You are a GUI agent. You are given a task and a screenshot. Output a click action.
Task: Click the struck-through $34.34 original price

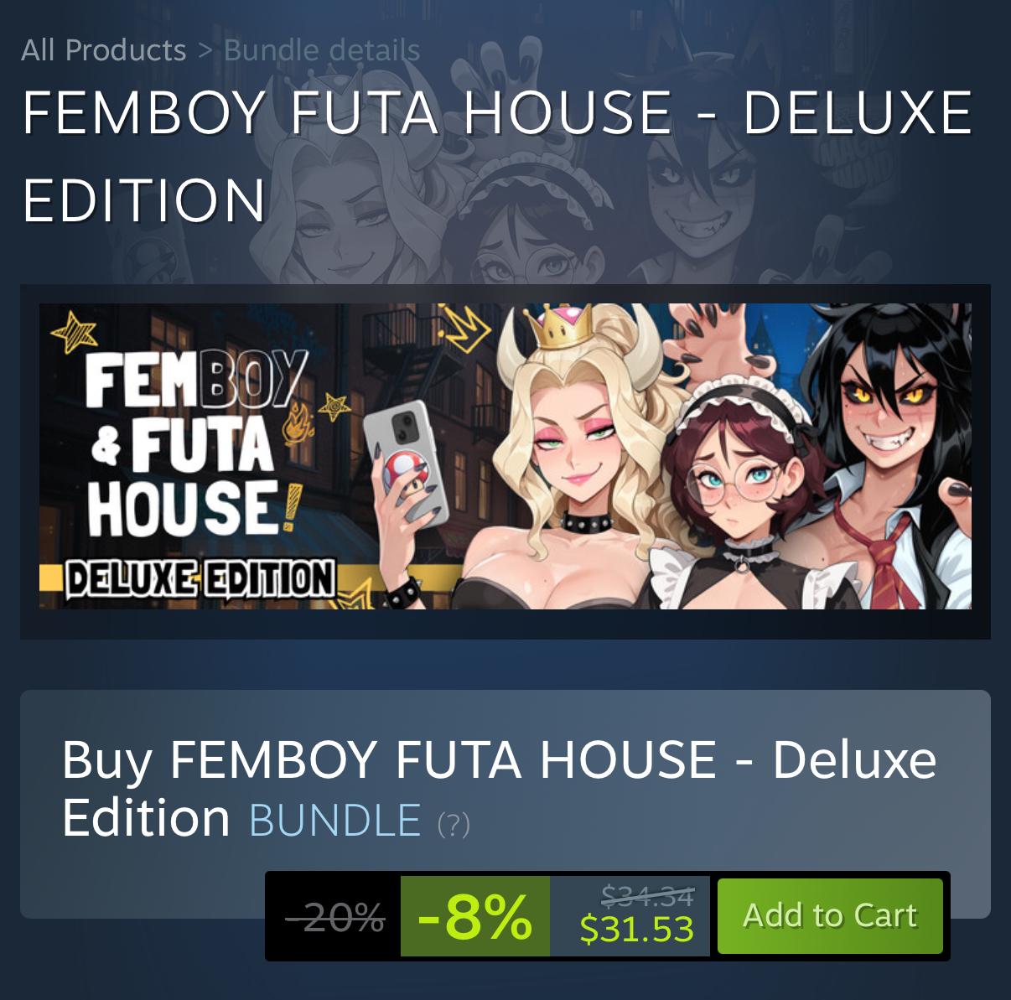[x=647, y=896]
